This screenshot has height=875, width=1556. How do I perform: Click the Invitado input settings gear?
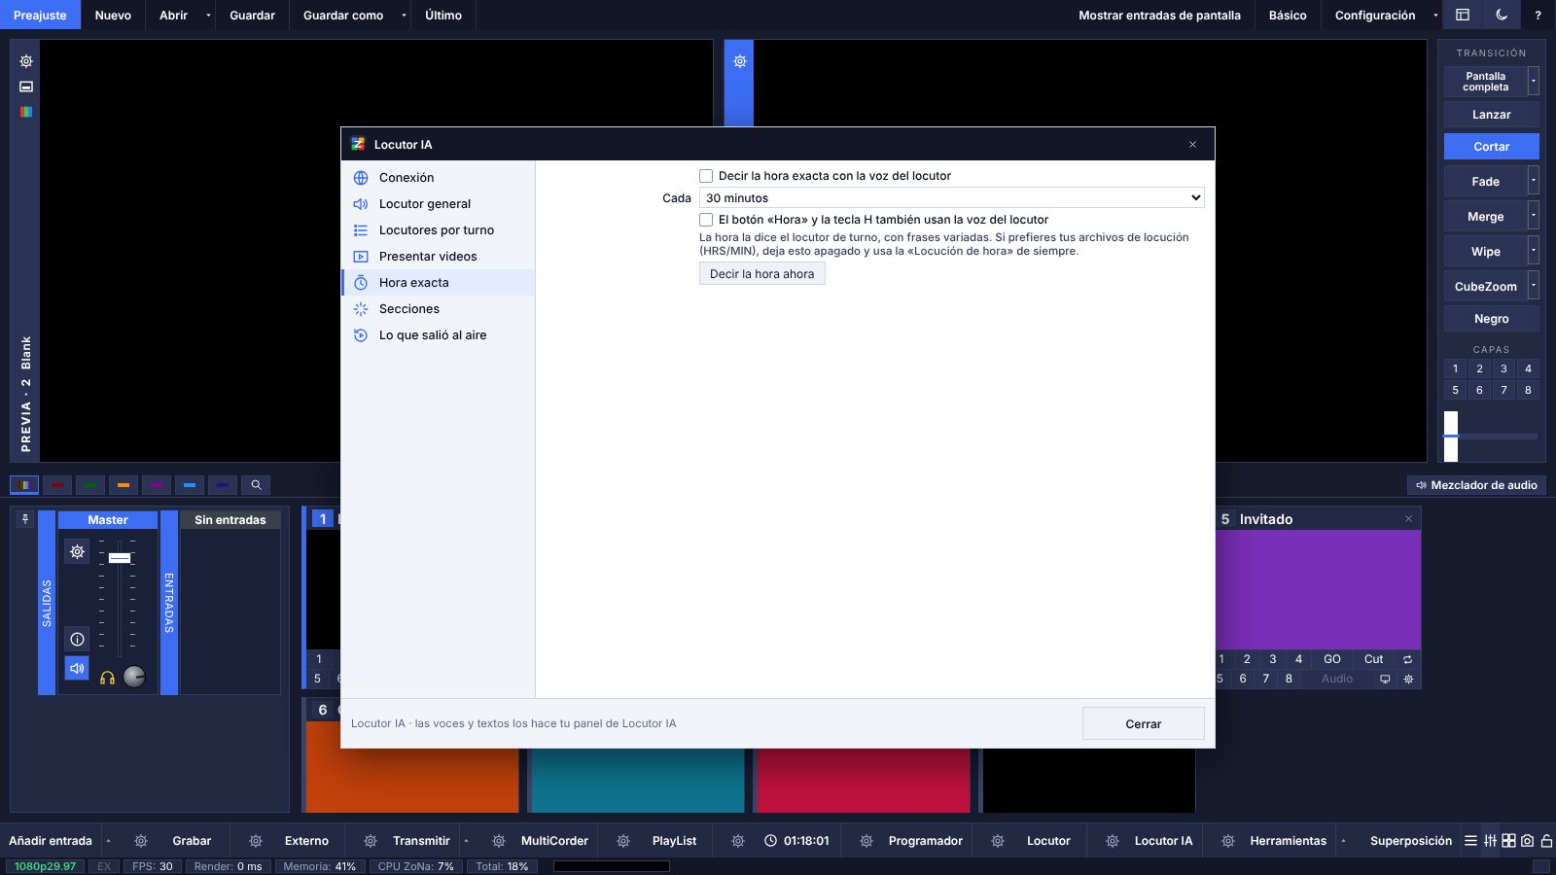tap(1408, 679)
